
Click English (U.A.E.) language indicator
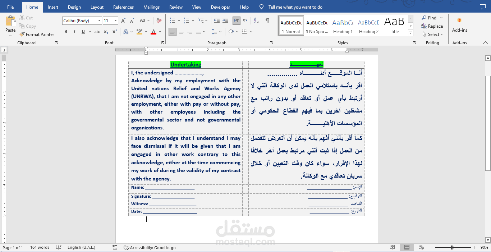click(81, 248)
